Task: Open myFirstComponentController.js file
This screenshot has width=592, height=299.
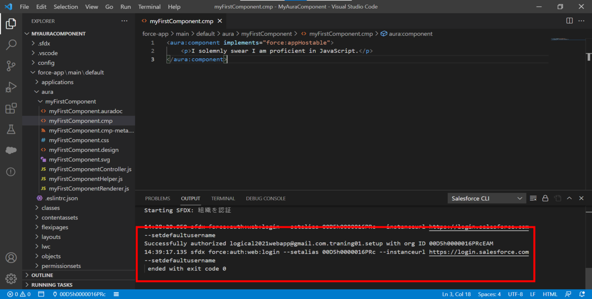Action: point(90,169)
